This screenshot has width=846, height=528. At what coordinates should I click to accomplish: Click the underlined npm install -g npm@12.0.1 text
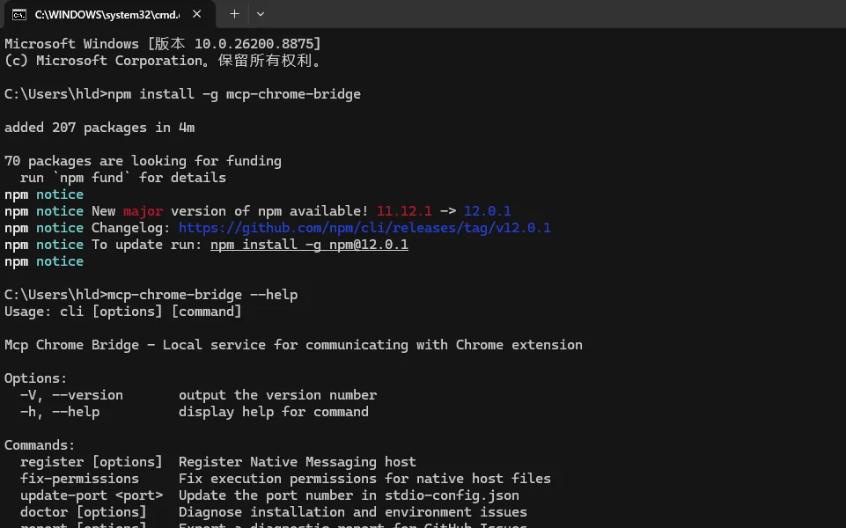pos(309,245)
